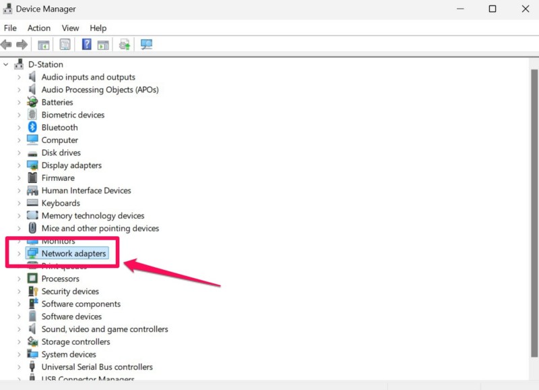Viewport: 539px width, 390px height.
Task: Expand the Network adapters node
Action: [x=19, y=254]
